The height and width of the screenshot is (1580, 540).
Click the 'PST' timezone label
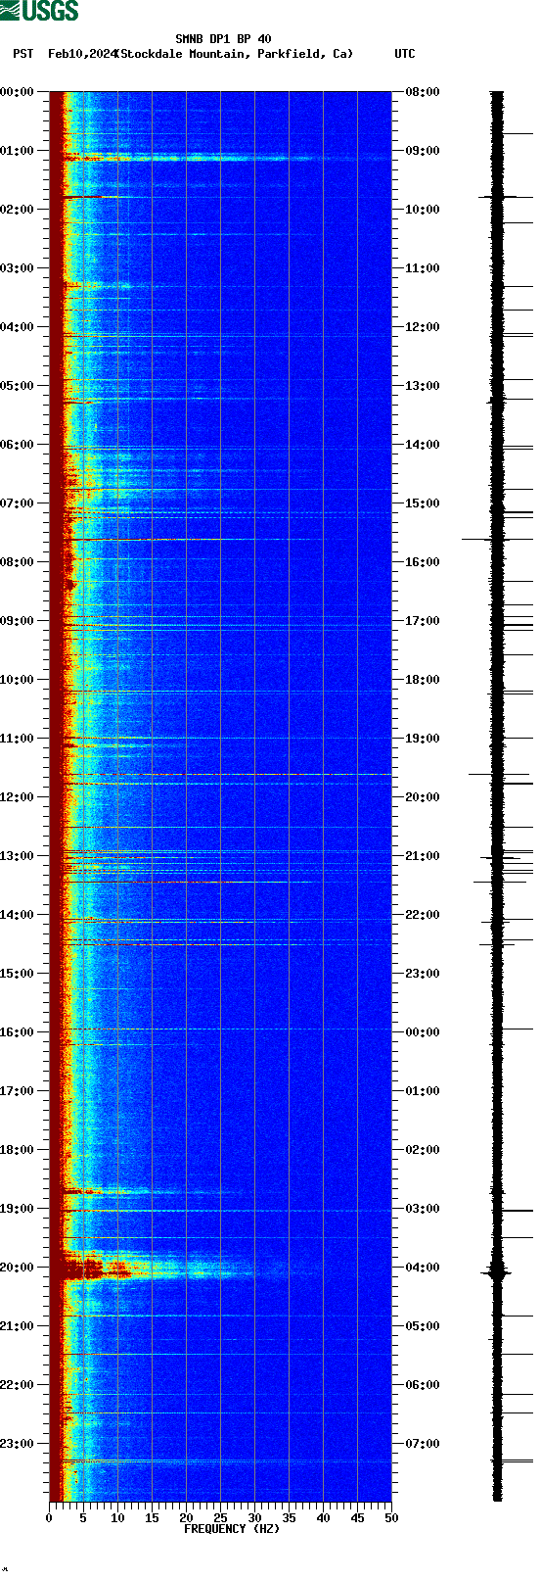23,54
